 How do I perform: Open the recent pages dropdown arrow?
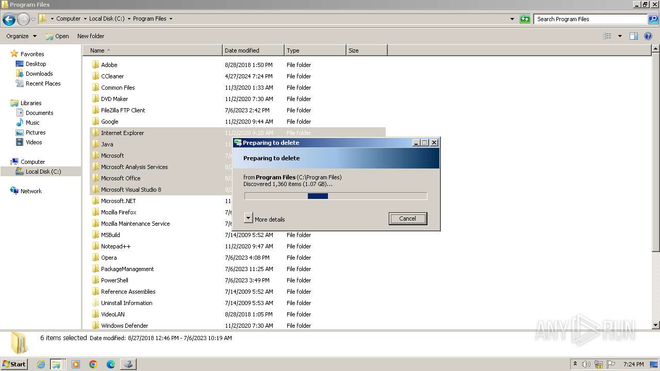[x=33, y=19]
